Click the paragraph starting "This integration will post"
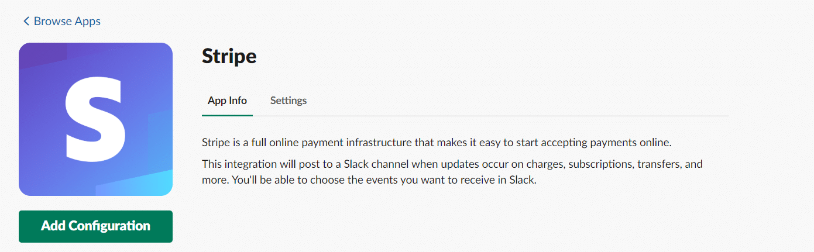This screenshot has width=814, height=252. pos(452,172)
